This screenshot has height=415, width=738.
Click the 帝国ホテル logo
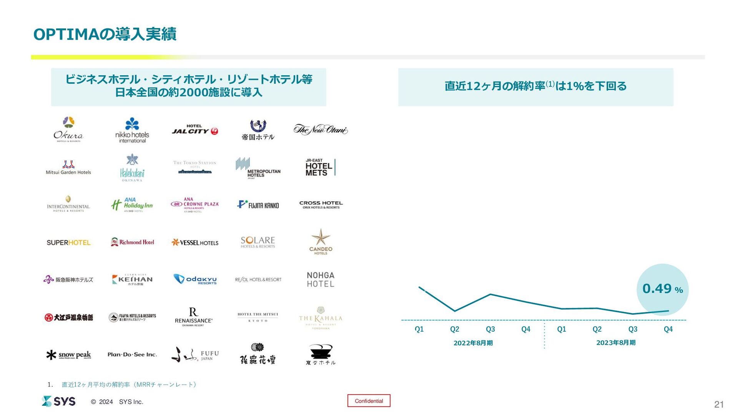pyautogui.click(x=258, y=130)
